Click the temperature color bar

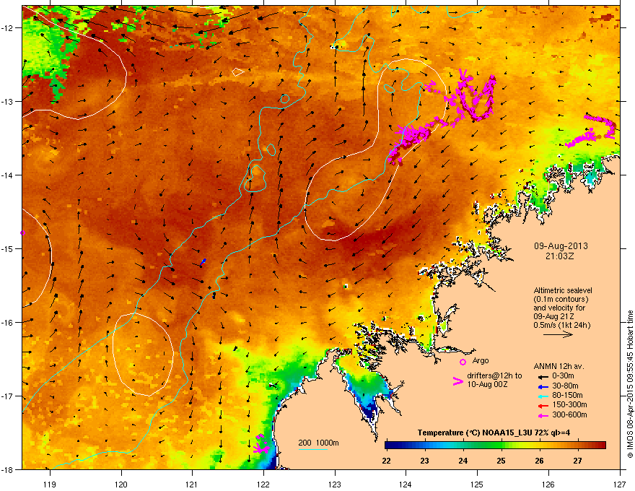(495, 446)
